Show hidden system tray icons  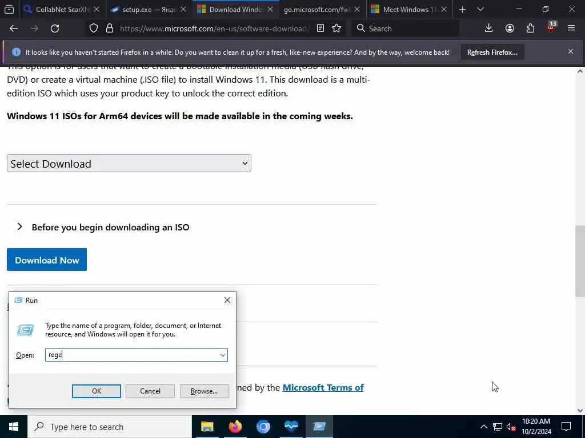point(483,427)
